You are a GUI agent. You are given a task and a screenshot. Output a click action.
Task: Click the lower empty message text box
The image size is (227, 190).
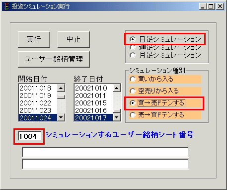click(x=105, y=164)
